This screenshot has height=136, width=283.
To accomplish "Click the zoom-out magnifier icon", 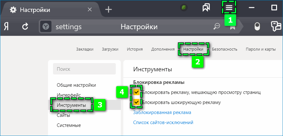I will [x=216, y=27].
